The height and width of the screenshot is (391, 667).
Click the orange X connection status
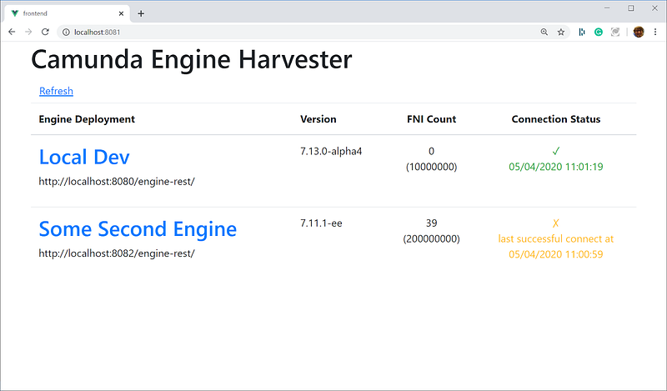pos(555,223)
